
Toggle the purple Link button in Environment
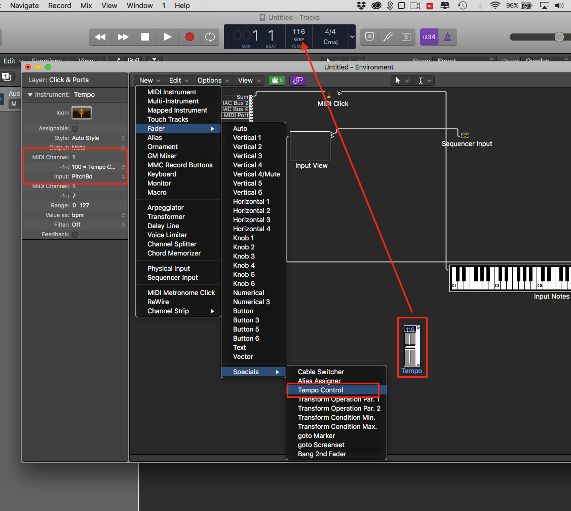point(297,80)
